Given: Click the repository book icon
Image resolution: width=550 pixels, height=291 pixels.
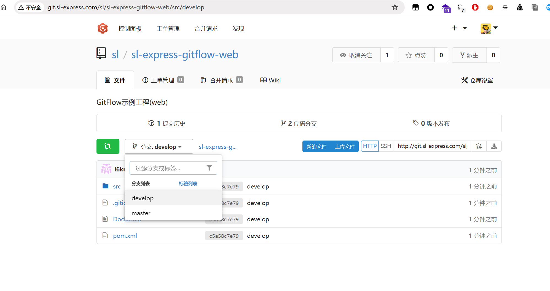Looking at the screenshot, I should point(101,53).
